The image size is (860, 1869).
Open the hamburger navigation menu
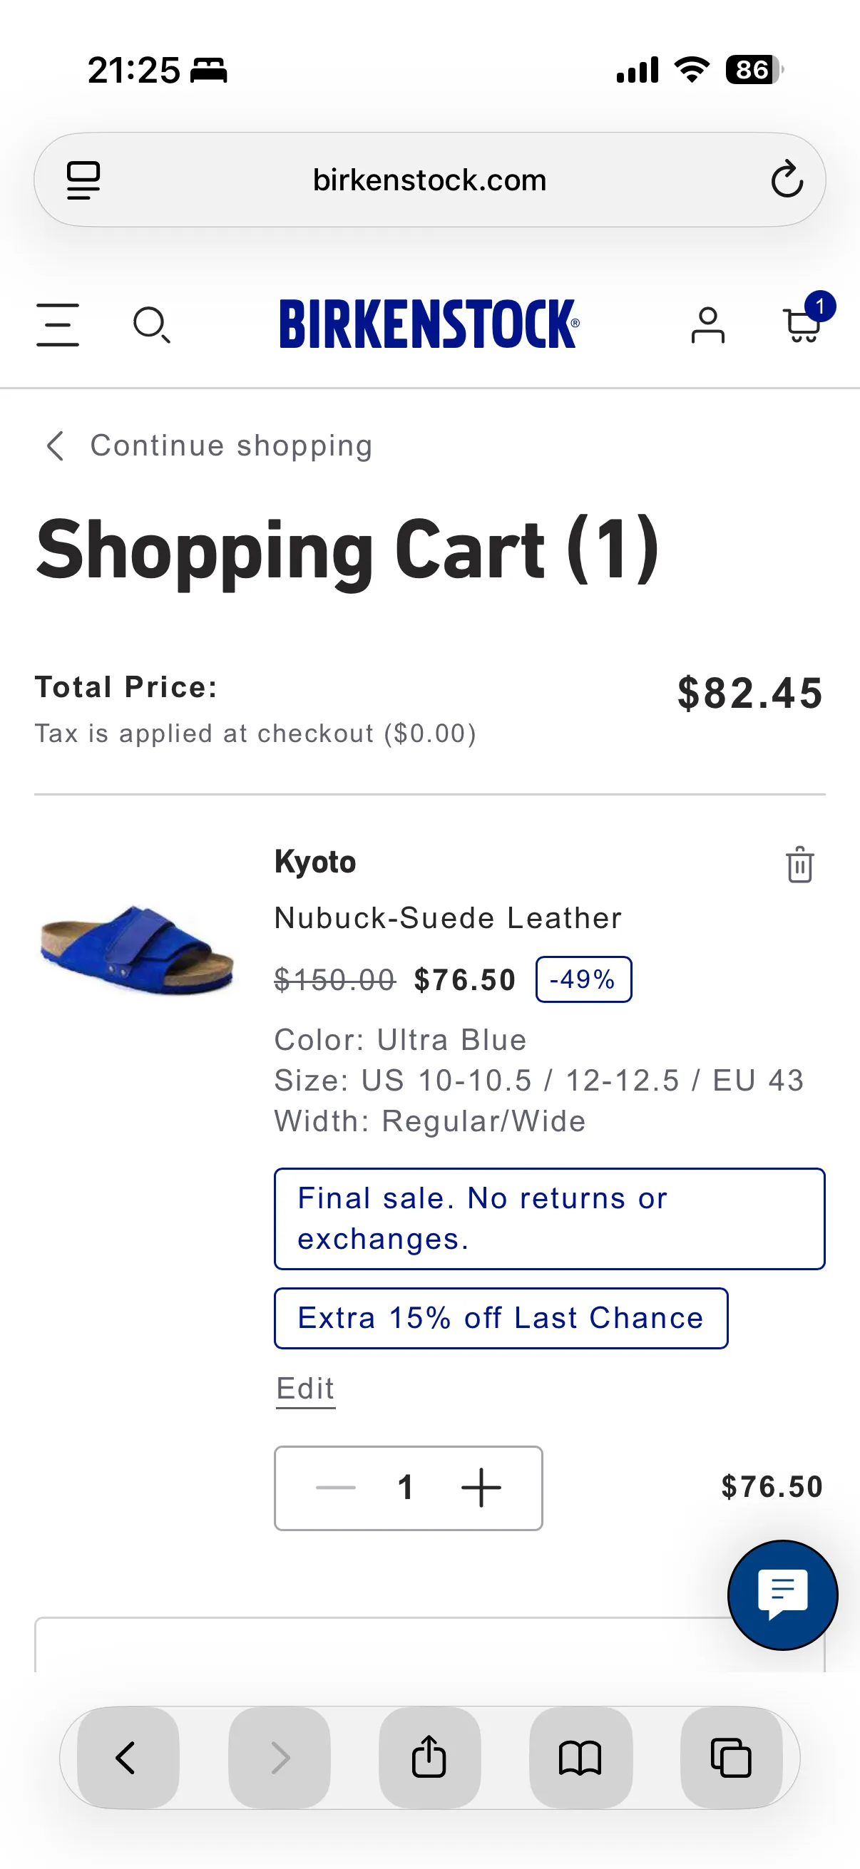pos(57,324)
